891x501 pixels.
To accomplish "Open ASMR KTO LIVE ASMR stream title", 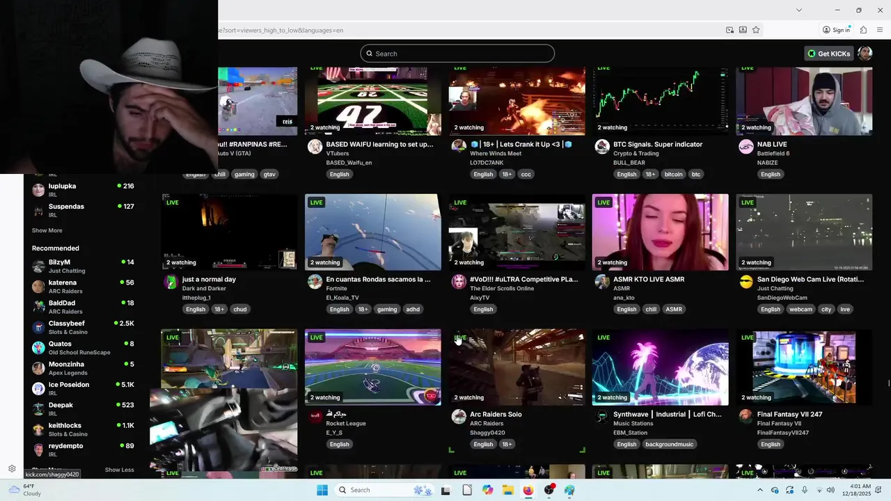I will click(x=649, y=279).
